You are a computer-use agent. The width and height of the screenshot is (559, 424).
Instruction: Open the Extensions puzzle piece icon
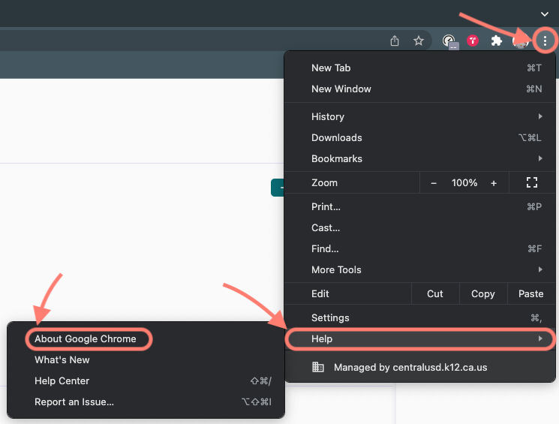pyautogui.click(x=497, y=41)
